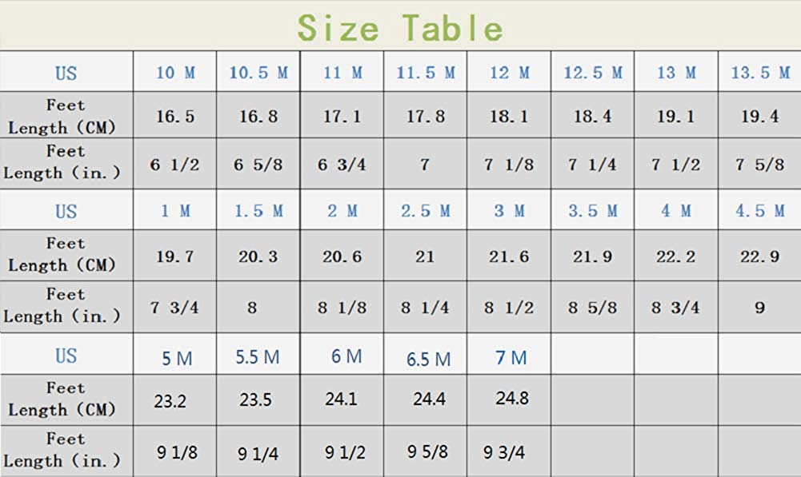Select the 13.5 M size header
Image resolution: width=801 pixels, height=477 pixels.
(760, 73)
